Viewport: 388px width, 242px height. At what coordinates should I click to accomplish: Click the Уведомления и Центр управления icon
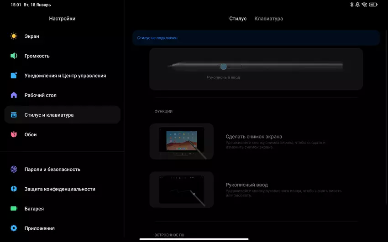pyautogui.click(x=14, y=76)
